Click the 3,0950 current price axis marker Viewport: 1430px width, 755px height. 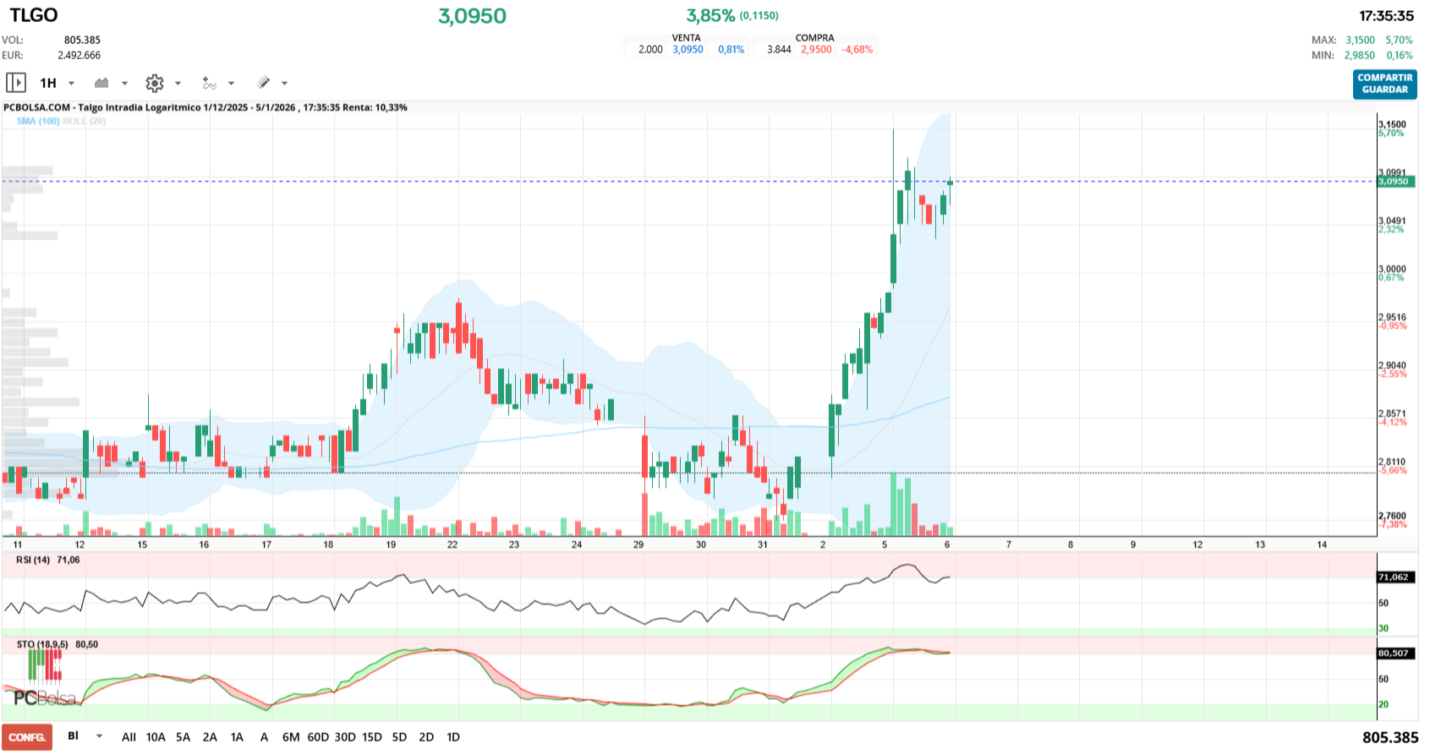coord(1394,182)
